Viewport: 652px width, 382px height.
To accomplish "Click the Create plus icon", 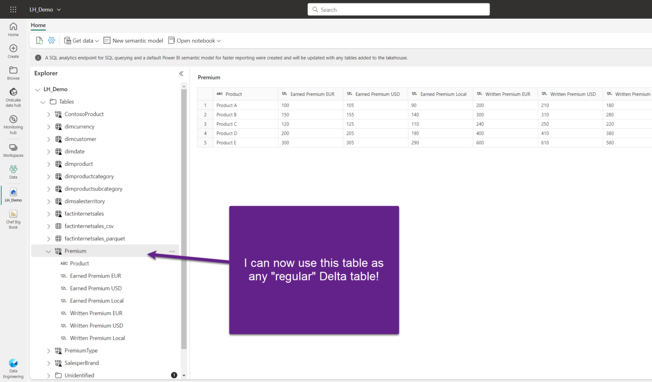I will tap(13, 51).
